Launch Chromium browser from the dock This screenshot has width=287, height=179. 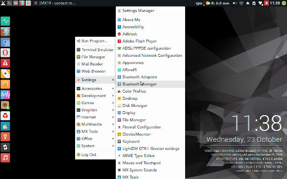pyautogui.click(x=5, y=42)
